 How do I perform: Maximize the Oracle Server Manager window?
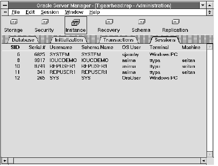pos(210,5)
